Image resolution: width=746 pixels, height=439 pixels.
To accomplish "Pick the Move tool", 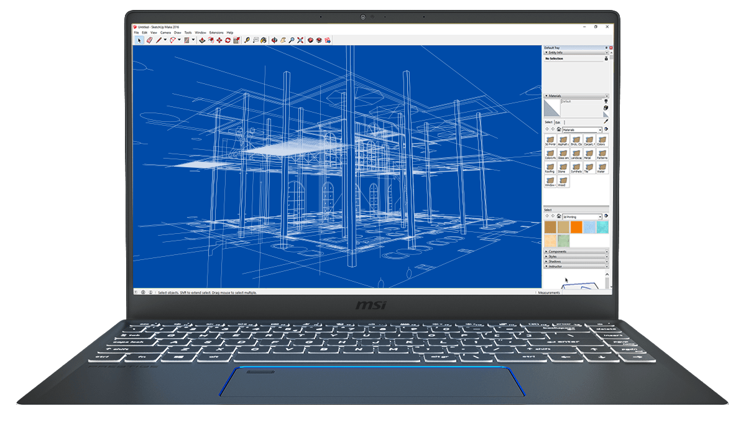I will coord(219,40).
